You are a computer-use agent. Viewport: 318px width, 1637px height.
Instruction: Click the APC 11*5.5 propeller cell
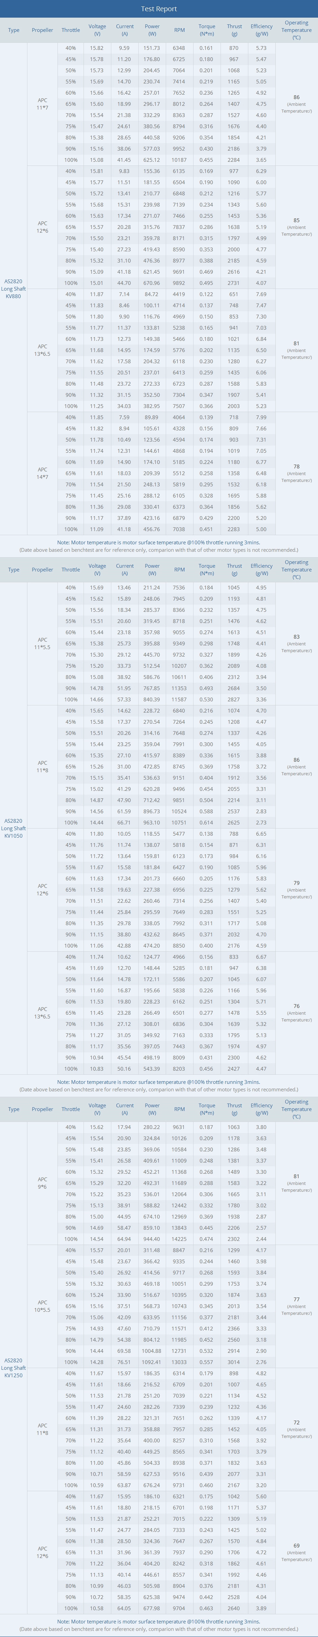click(42, 643)
